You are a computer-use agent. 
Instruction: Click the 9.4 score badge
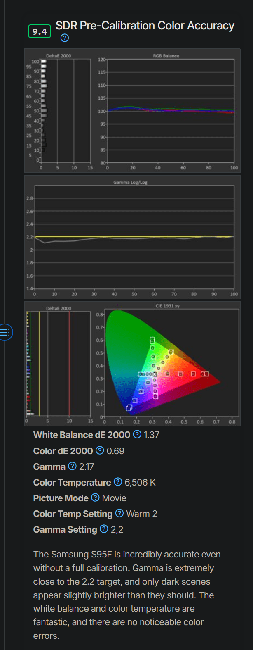[40, 31]
